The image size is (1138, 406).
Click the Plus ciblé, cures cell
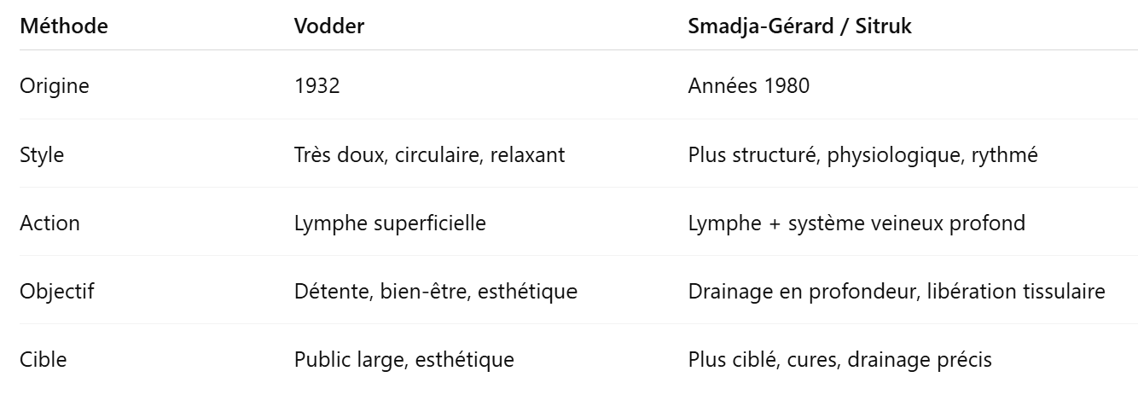[x=839, y=360]
